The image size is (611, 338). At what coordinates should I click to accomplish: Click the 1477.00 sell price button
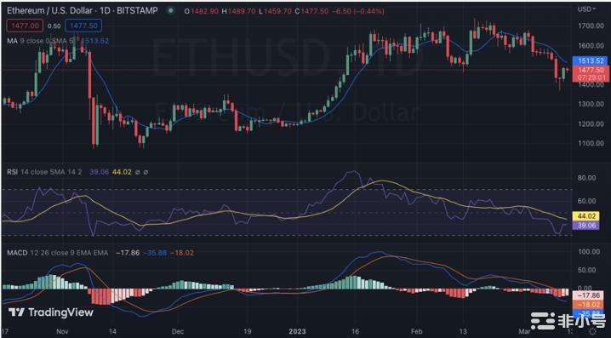[x=25, y=26]
